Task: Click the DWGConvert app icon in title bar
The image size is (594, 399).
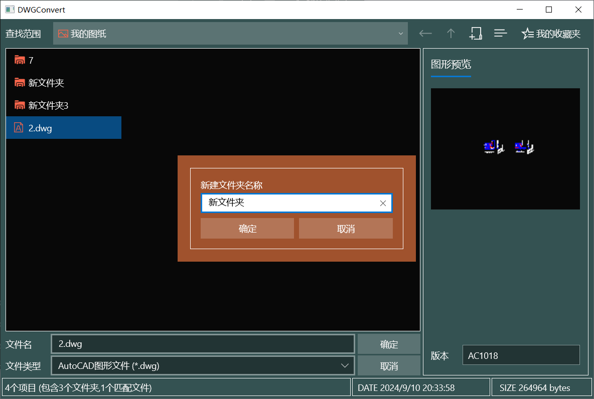Action: tap(10, 10)
